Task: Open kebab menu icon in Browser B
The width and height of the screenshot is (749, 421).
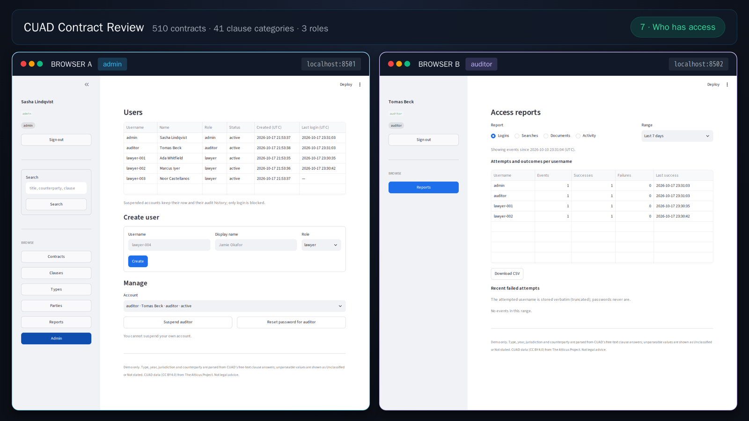Action: click(727, 85)
